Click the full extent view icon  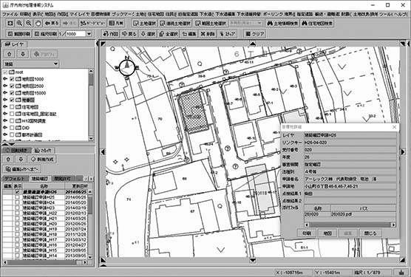pyautogui.click(x=10, y=24)
